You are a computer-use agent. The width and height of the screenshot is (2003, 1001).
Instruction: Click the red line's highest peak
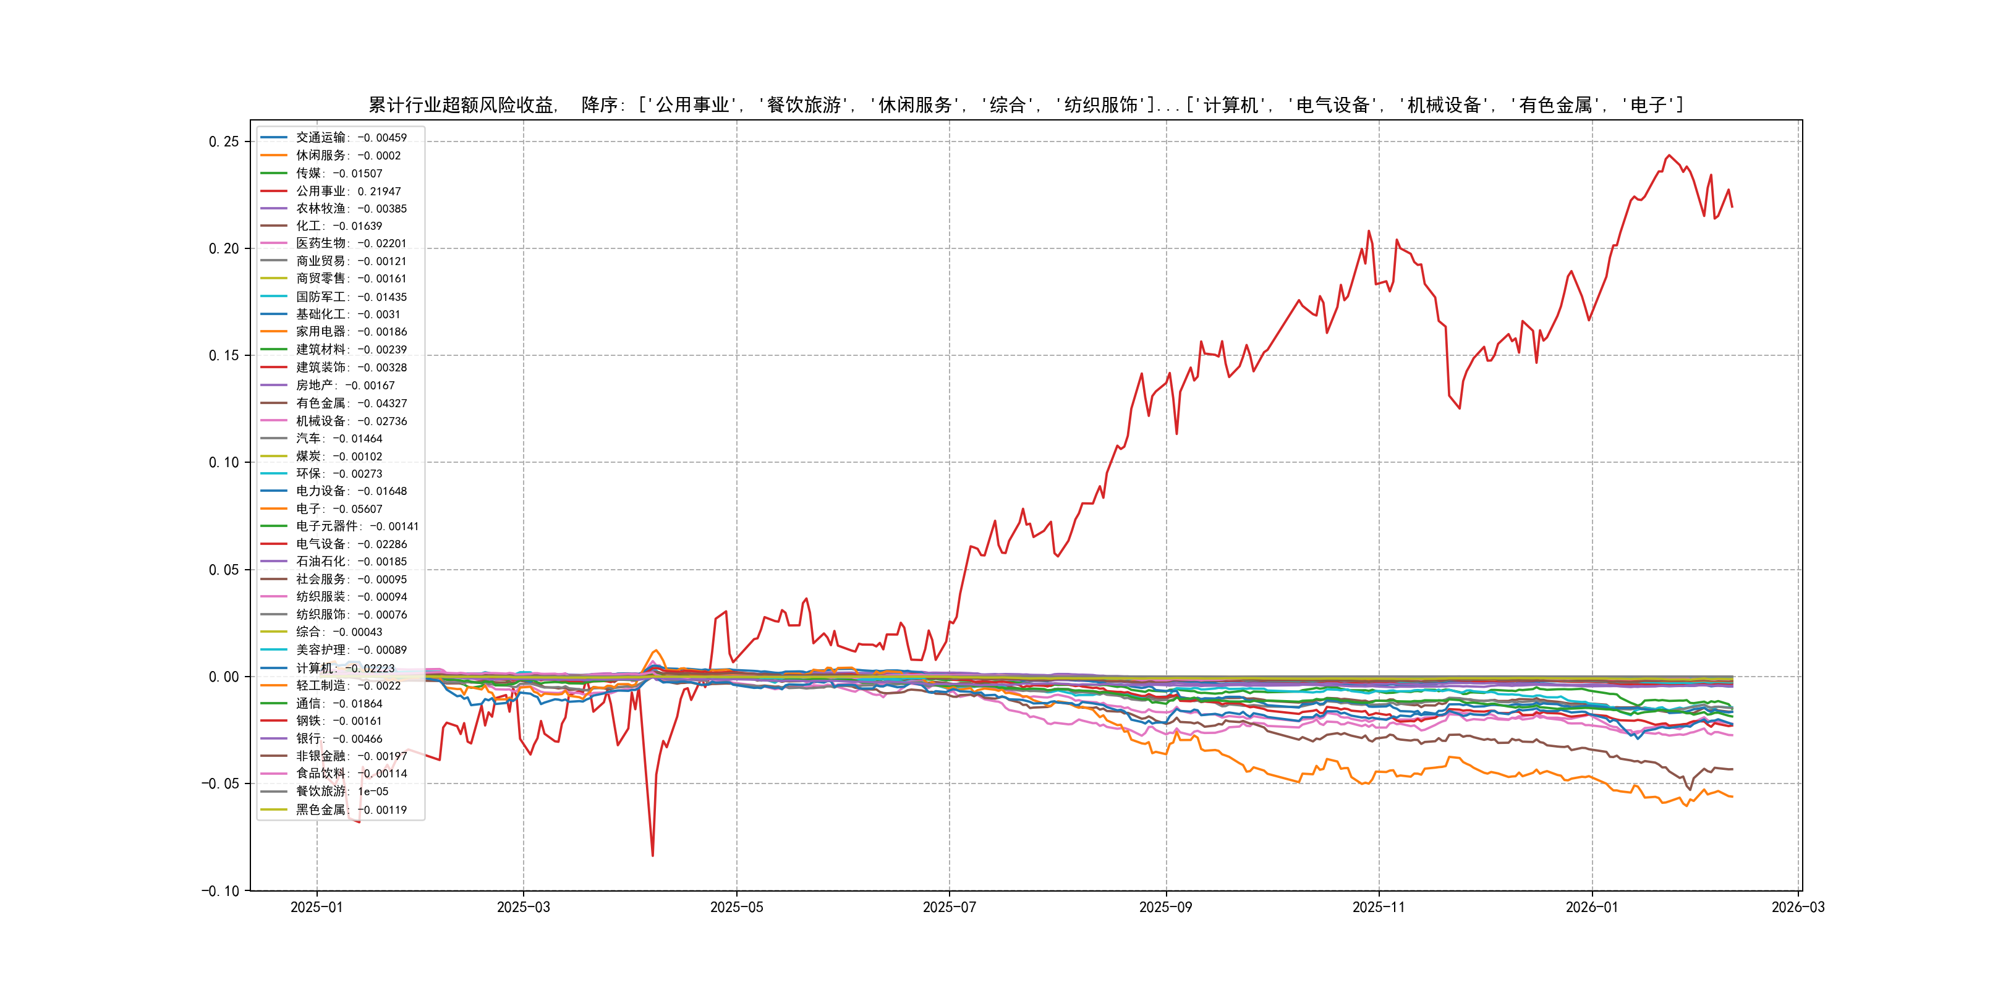1669,156
